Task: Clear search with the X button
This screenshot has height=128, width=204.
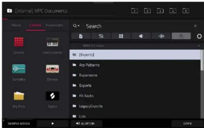Action: point(195,26)
